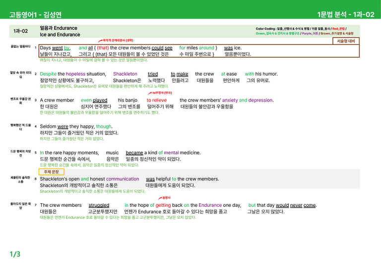The image size is (381, 270).
Task: Click the page number '1/3'
Action: pyautogui.click(x=15, y=254)
